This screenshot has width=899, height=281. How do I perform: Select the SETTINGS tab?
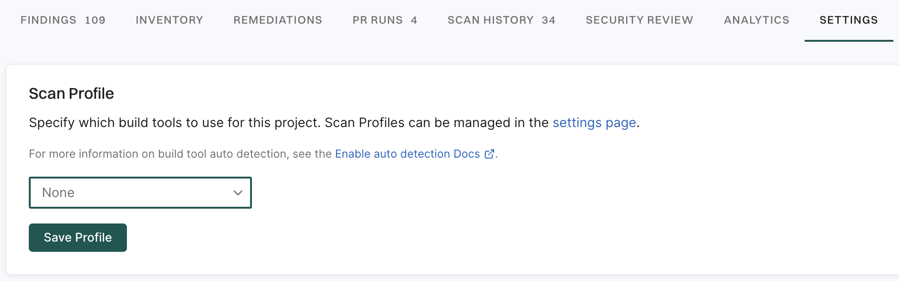click(x=848, y=20)
